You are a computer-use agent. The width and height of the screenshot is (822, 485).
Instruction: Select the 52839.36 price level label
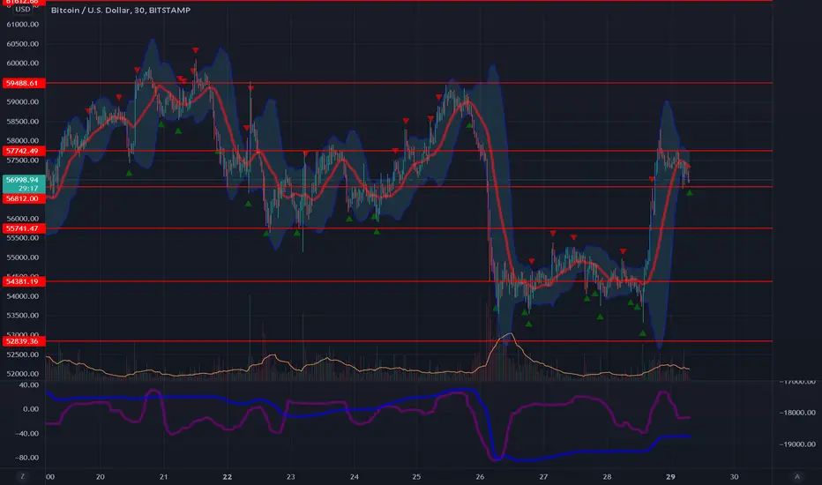pyautogui.click(x=24, y=341)
